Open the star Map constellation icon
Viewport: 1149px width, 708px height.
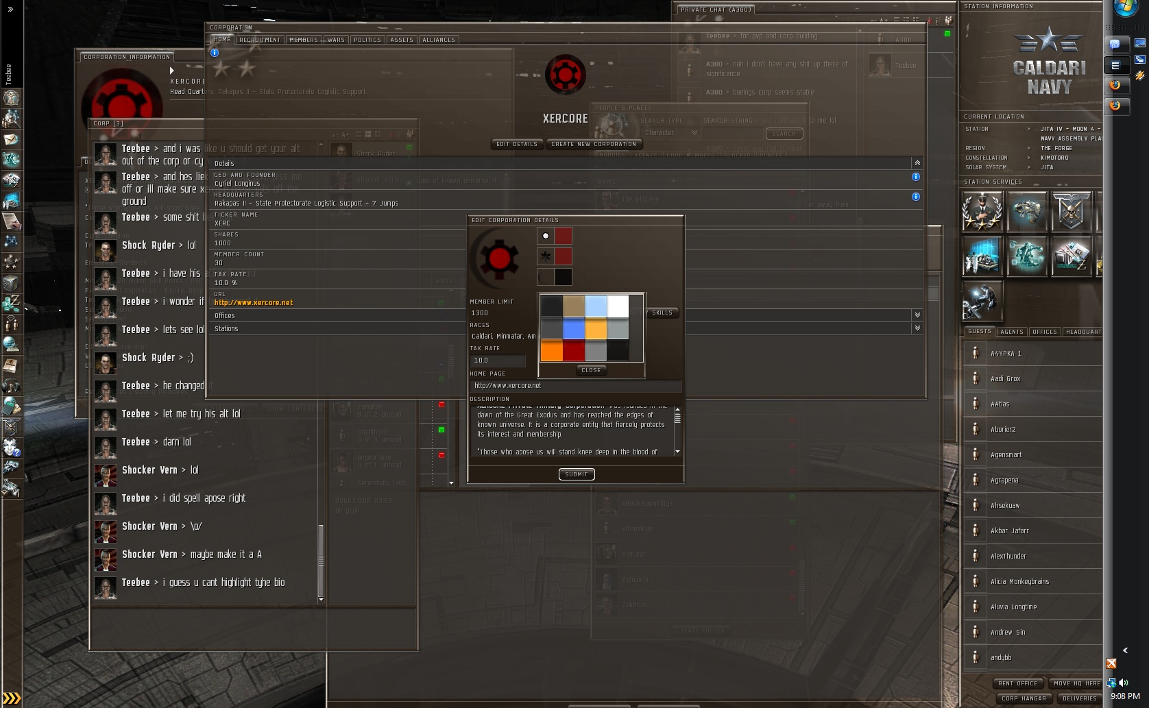click(x=12, y=242)
